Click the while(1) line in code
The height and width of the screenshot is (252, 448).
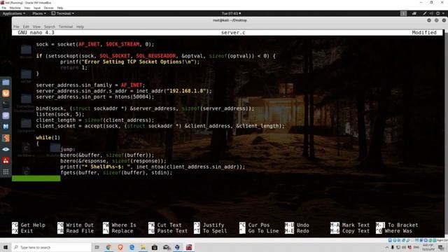click(48, 137)
